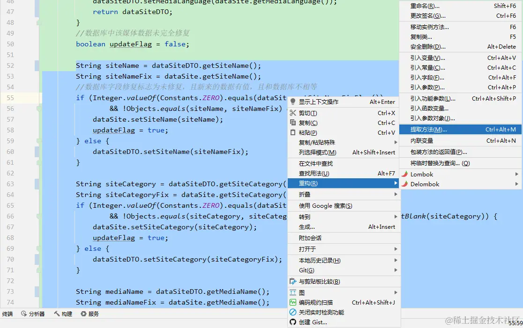The image size is (523, 328).
Task: Click the clipboard paste icon
Action: [293, 132]
